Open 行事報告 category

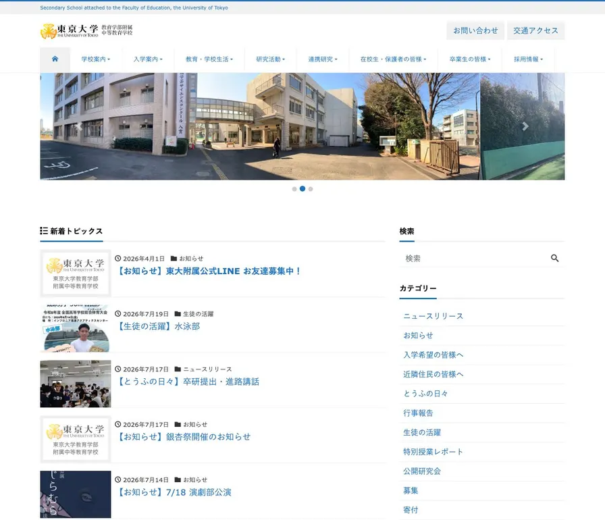[418, 413]
